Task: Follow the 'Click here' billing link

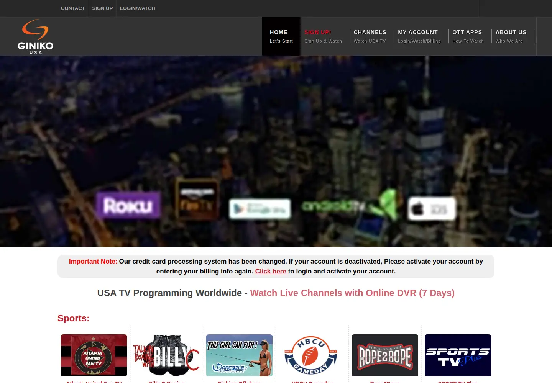Action: click(x=271, y=271)
